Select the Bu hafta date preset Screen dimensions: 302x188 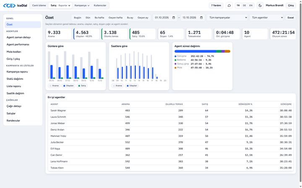tap(99, 18)
